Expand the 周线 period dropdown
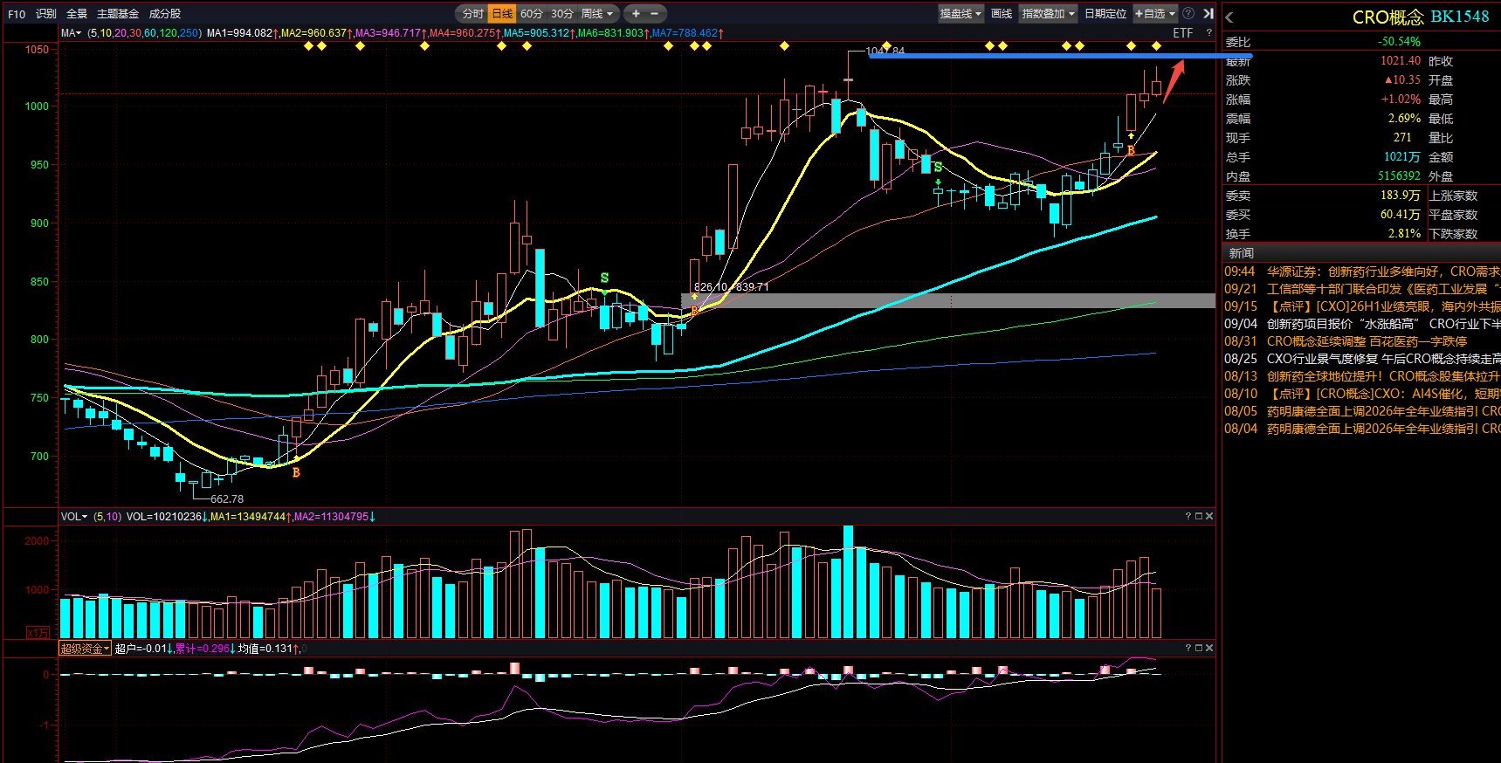Screen dimensions: 1501x763 [597, 13]
